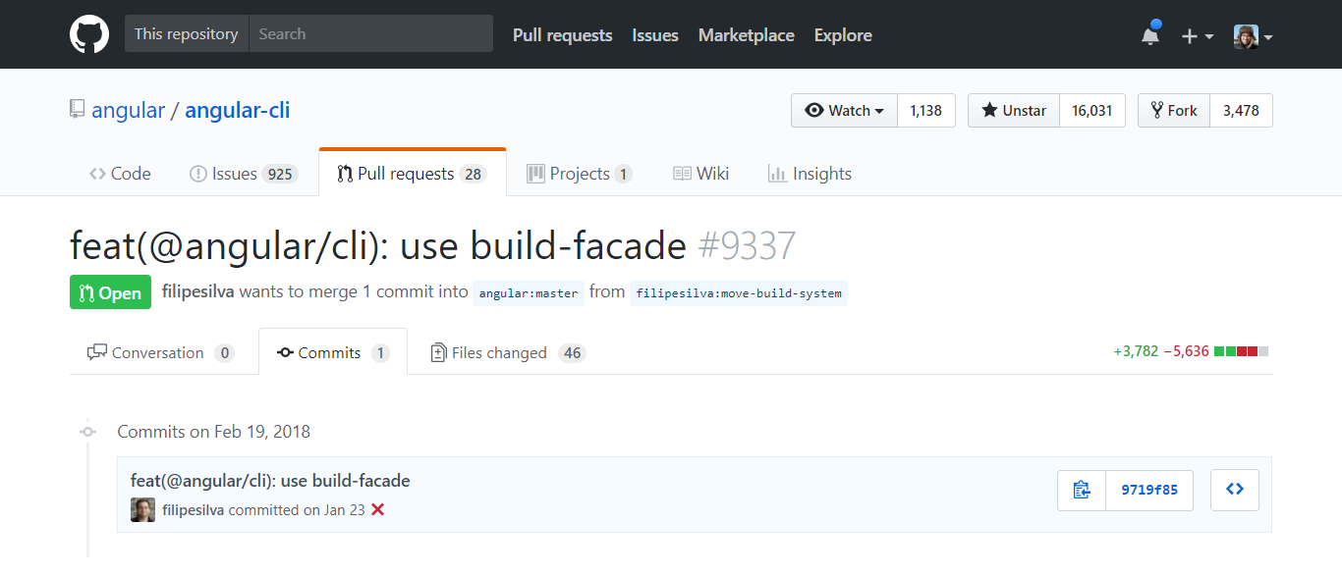The height and width of the screenshot is (577, 1342).
Task: Click the Commits on Feb 19, 2018 heading
Action: [x=214, y=431]
